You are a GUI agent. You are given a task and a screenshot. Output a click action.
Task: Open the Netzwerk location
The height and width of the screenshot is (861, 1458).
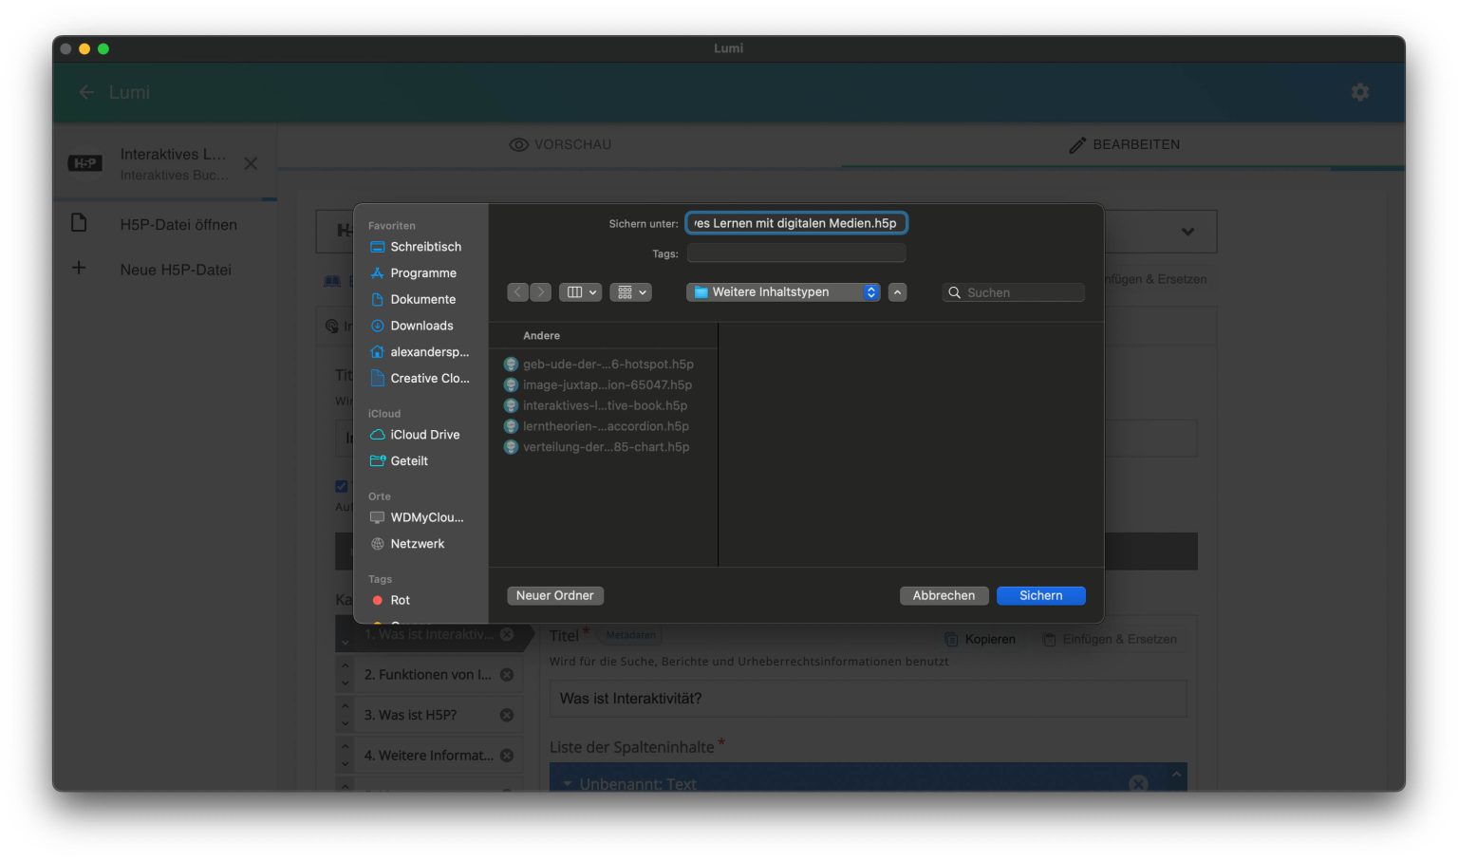click(417, 543)
